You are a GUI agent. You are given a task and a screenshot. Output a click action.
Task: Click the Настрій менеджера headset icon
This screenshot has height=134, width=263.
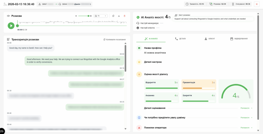138,23
